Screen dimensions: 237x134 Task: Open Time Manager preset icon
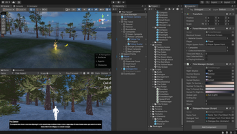click(230, 64)
